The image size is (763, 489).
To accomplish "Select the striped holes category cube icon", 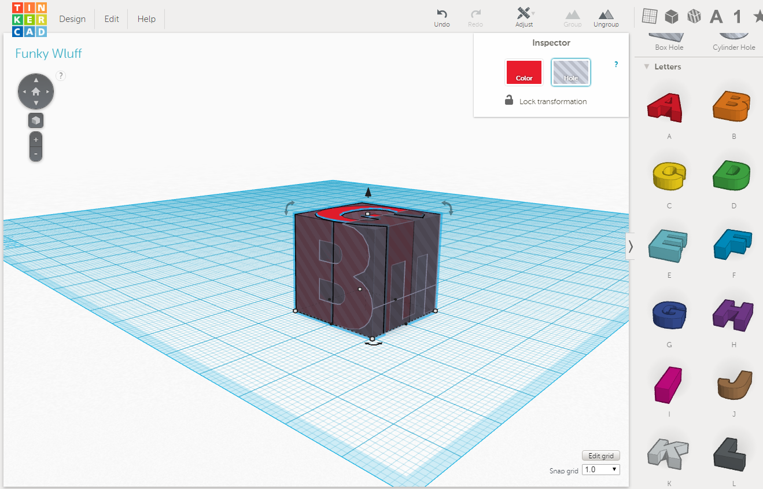I will 694,16.
